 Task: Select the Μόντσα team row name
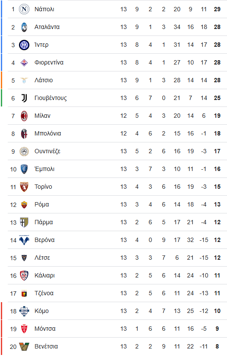click(45, 329)
